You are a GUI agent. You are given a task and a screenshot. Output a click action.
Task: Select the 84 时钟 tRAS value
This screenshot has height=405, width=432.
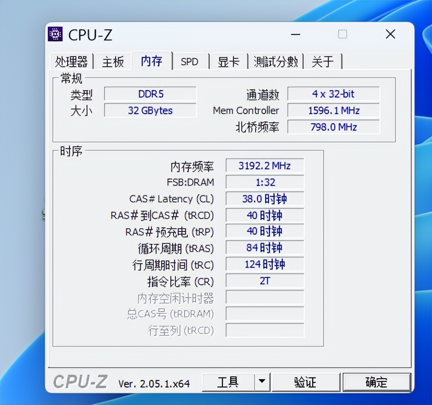tap(265, 248)
